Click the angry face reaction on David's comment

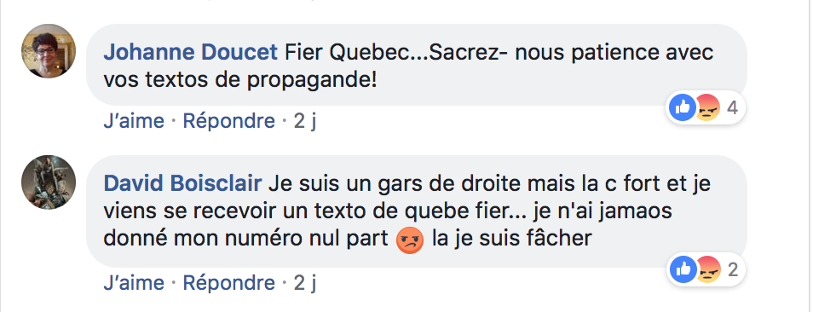(707, 269)
